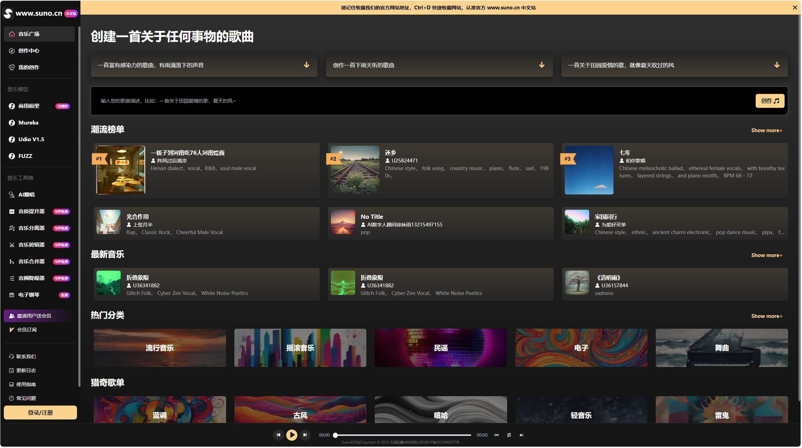Show more in 潮流榜单 section
The height and width of the screenshot is (448, 802).
[766, 130]
